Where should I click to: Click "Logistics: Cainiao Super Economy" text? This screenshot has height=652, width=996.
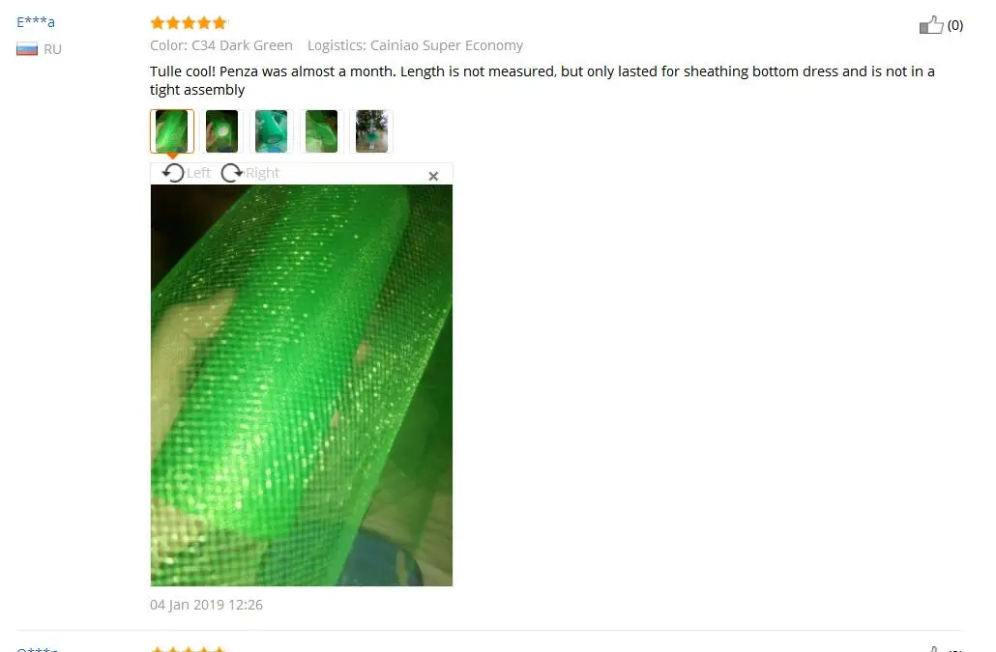coord(416,45)
